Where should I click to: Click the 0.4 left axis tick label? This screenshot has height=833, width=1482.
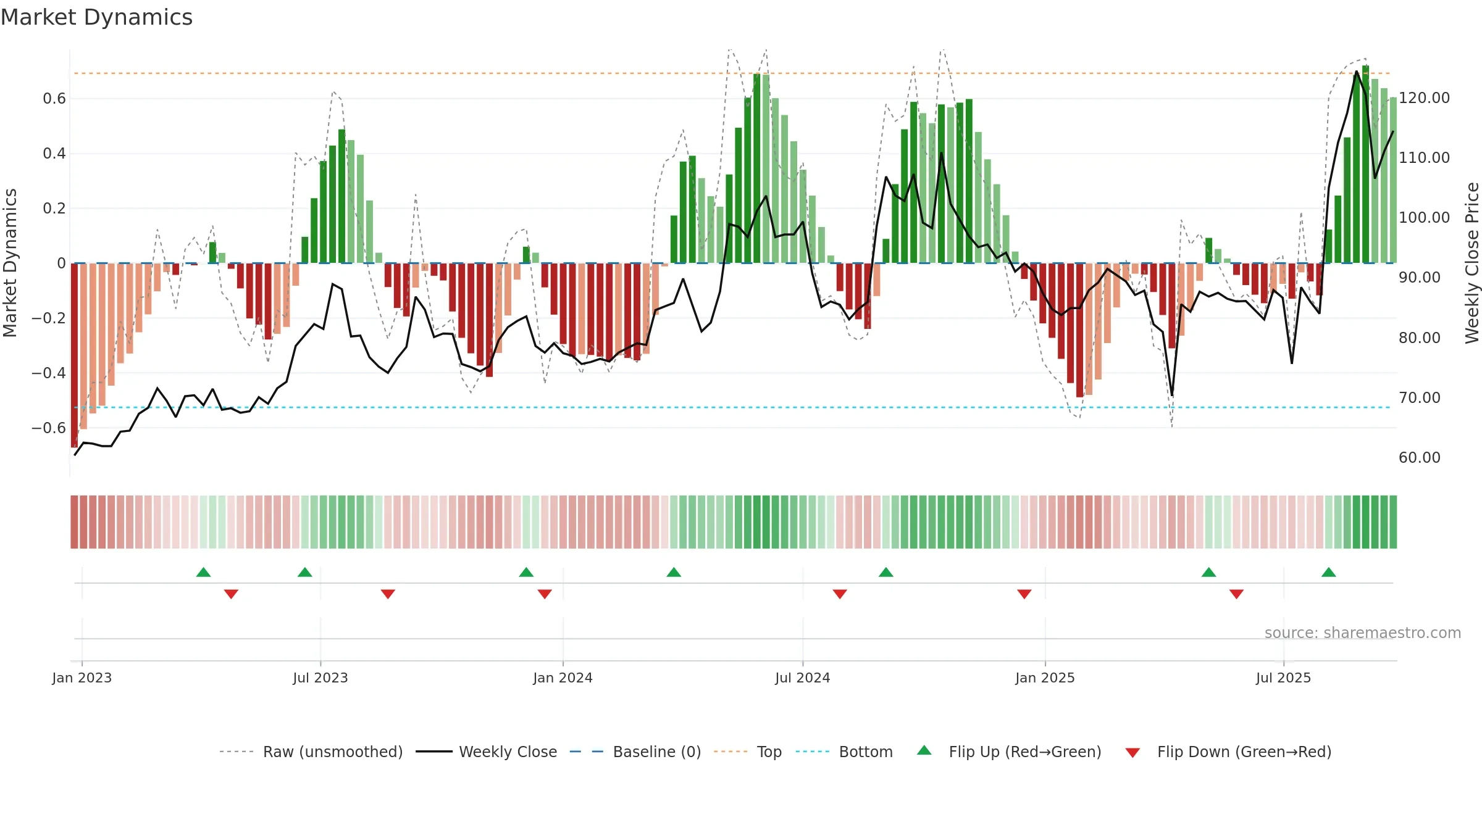point(54,154)
